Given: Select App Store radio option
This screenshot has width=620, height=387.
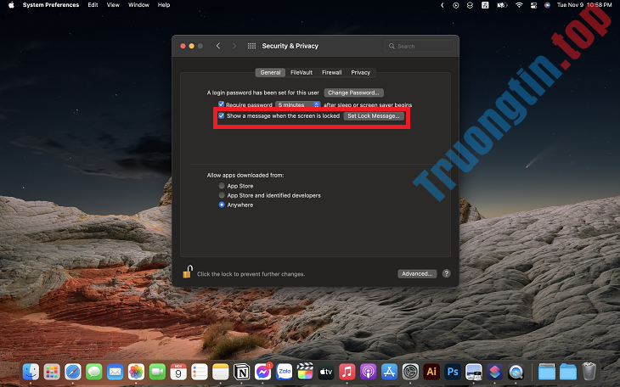Looking at the screenshot, I should tap(222, 186).
